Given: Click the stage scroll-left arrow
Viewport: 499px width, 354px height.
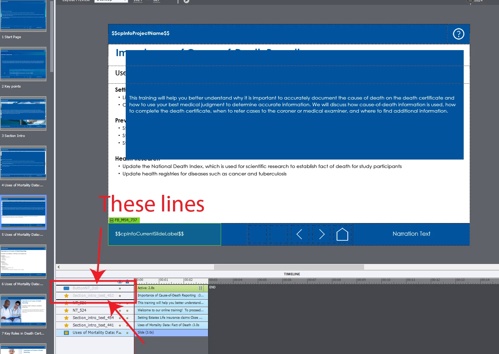Looking at the screenshot, I should (x=59, y=267).
